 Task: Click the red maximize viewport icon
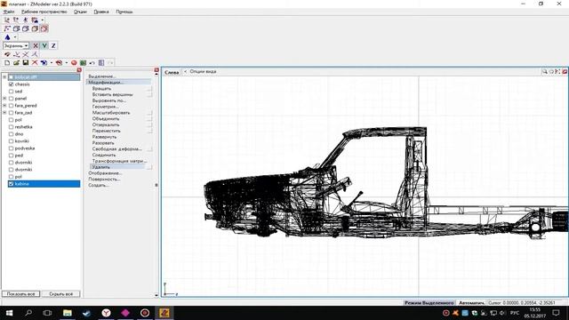[565, 72]
